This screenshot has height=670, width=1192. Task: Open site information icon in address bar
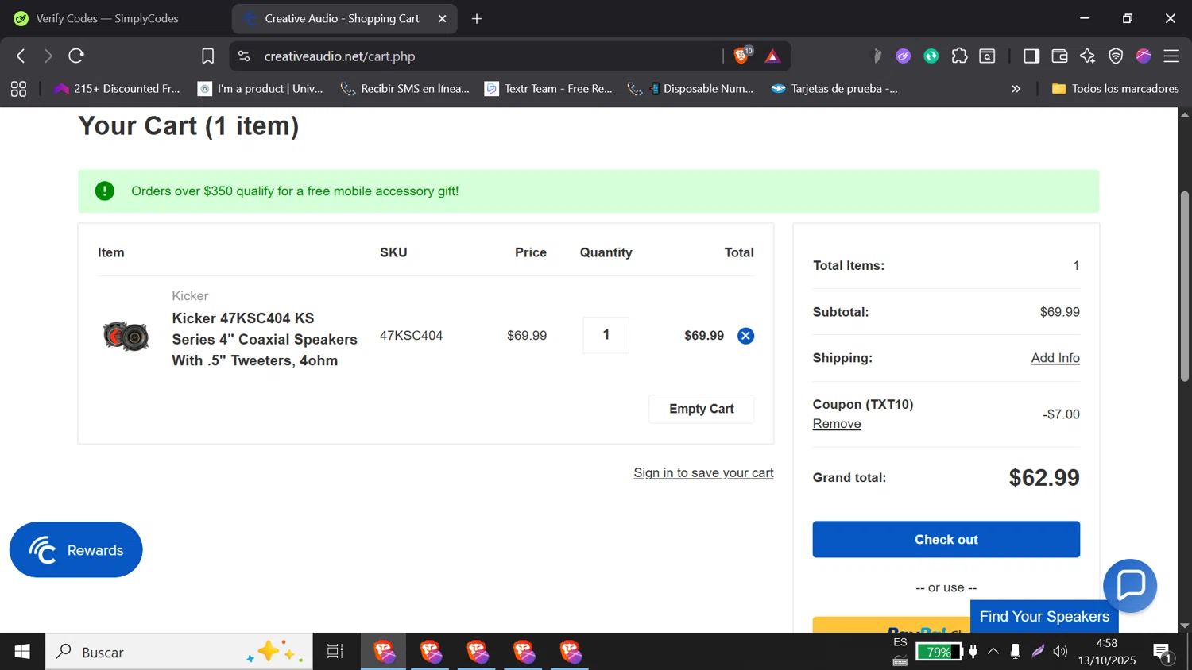tap(244, 56)
